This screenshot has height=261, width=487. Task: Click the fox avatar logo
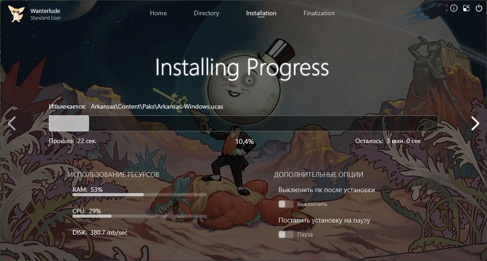17,13
